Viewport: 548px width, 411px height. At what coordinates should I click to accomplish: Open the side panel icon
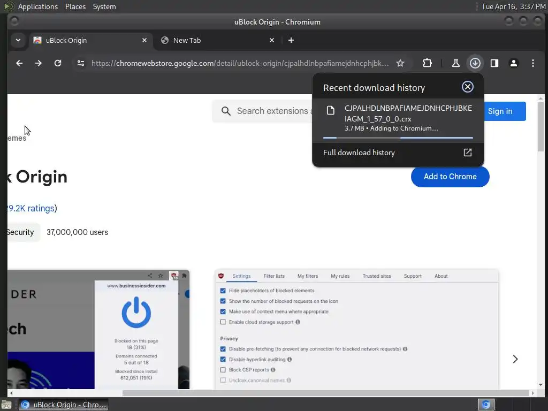[494, 63]
